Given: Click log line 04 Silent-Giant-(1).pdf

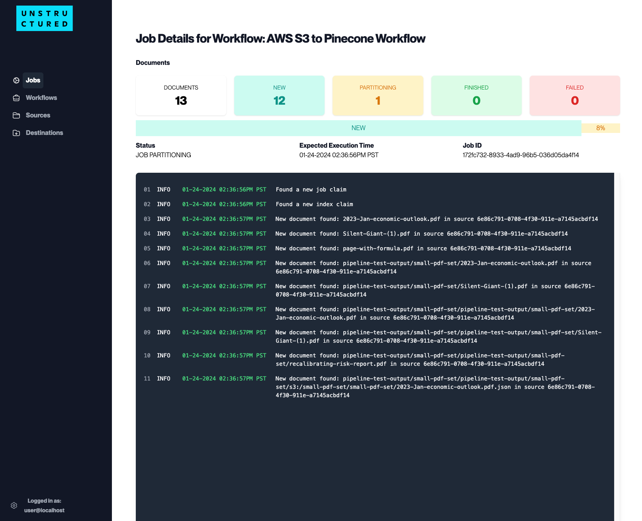Looking at the screenshot, I should [421, 234].
